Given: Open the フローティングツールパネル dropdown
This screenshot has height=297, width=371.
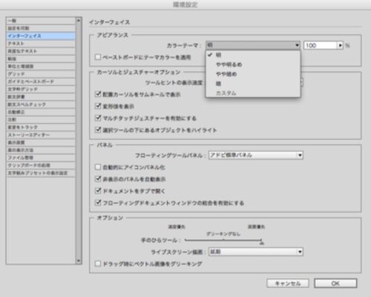Looking at the screenshot, I should coord(256,156).
